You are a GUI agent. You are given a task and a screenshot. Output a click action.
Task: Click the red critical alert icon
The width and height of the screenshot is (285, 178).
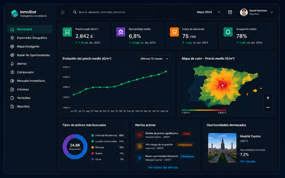click(x=140, y=135)
